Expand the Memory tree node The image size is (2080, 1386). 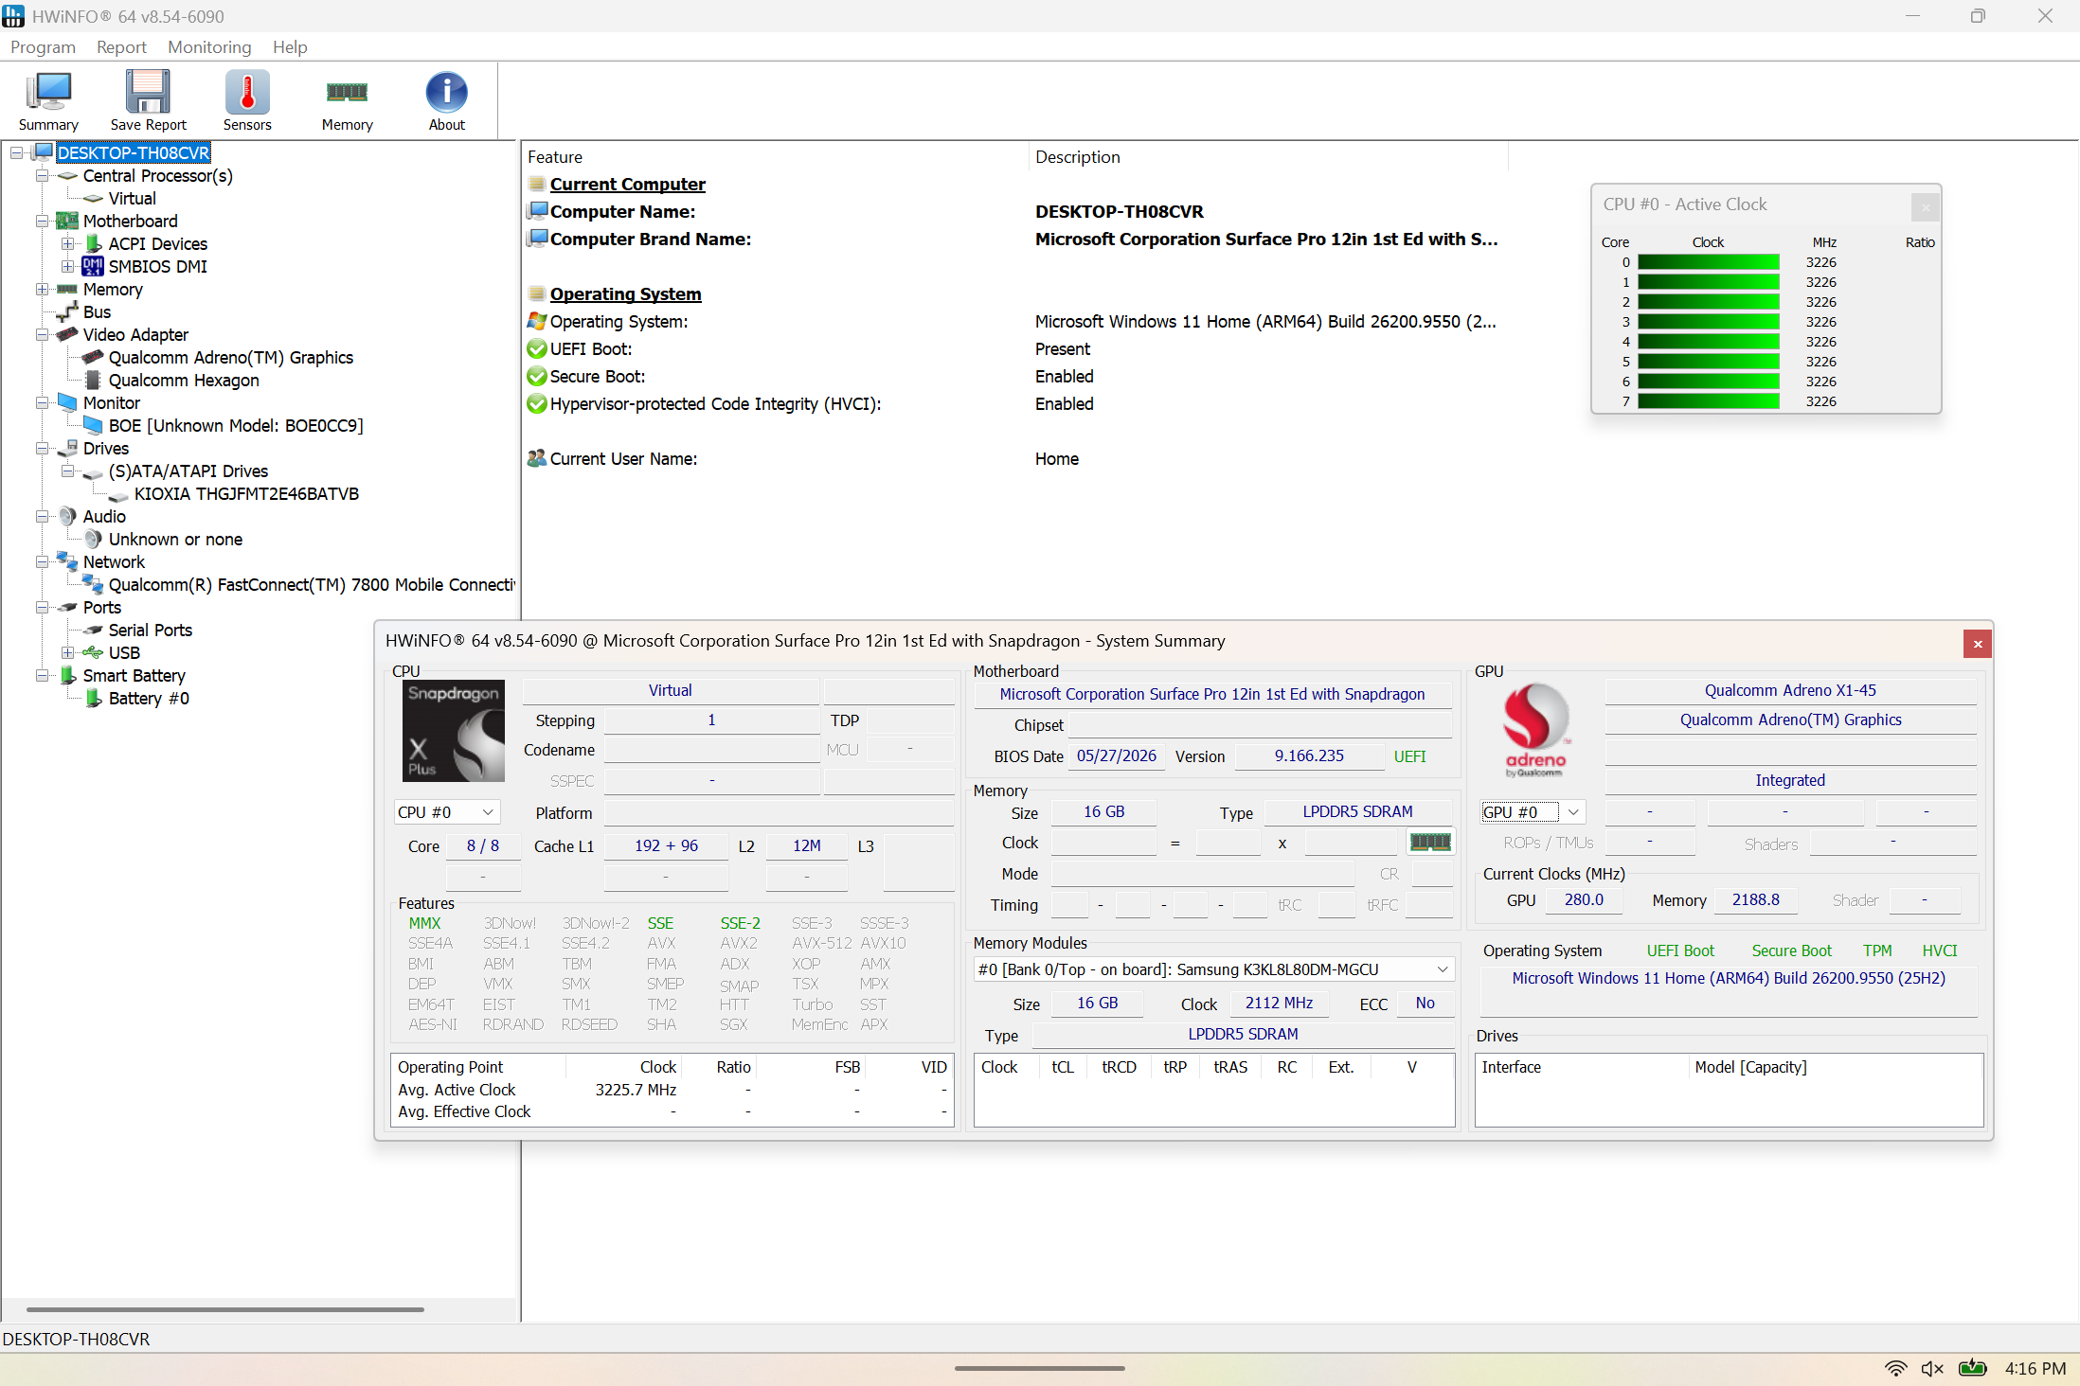pos(42,289)
